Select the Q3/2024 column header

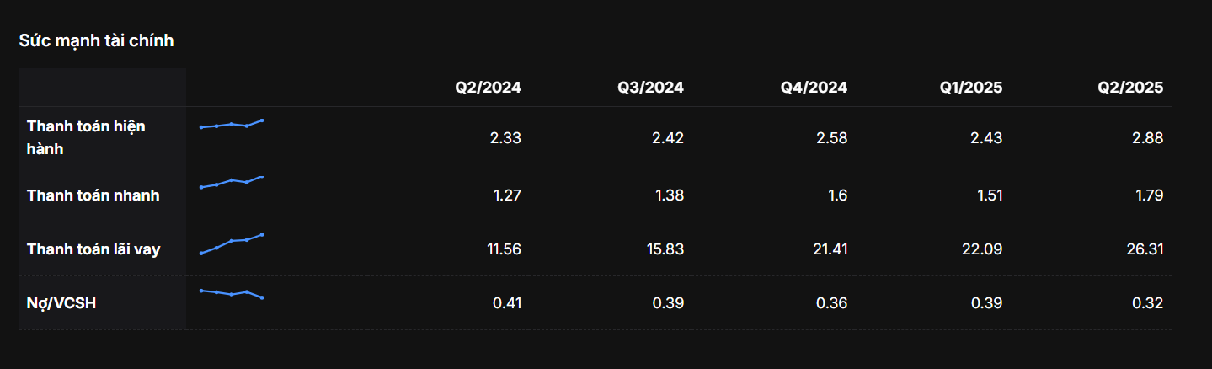click(650, 88)
